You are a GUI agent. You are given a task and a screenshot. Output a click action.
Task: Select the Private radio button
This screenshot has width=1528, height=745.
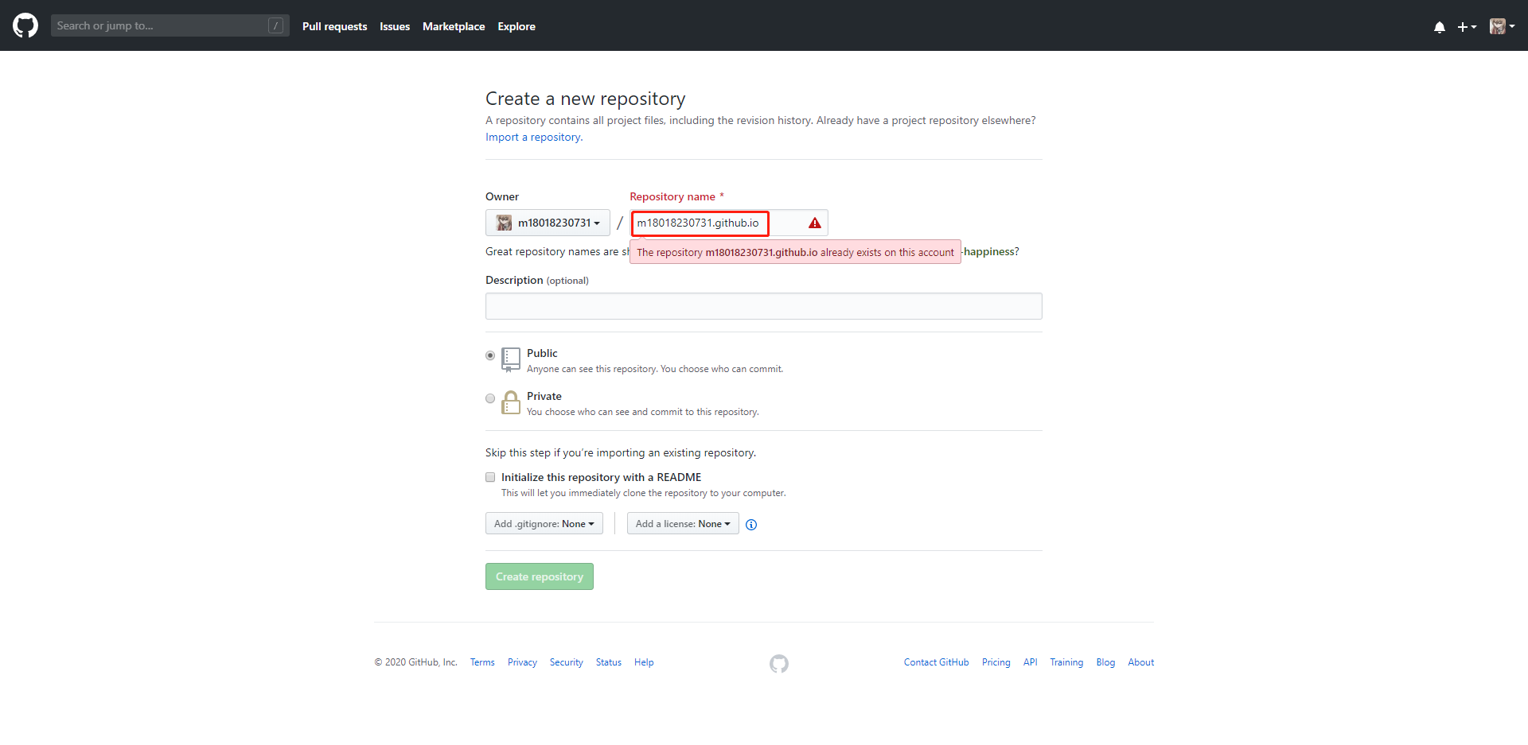click(490, 398)
